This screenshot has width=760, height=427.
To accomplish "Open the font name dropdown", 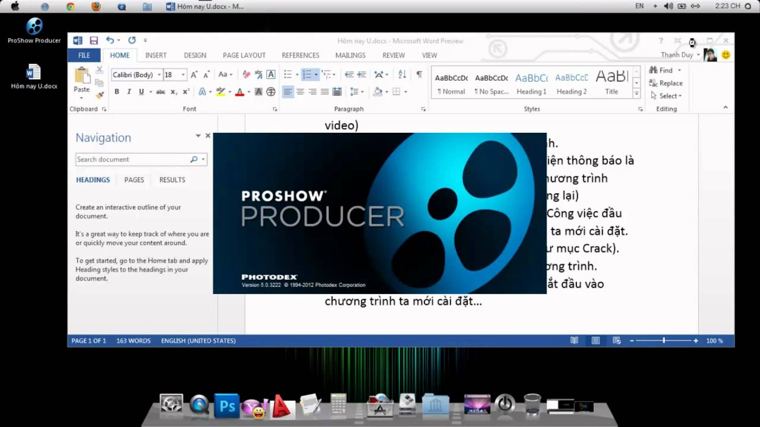I will (x=159, y=75).
